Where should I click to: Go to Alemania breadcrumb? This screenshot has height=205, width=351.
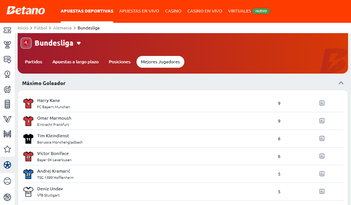point(62,28)
